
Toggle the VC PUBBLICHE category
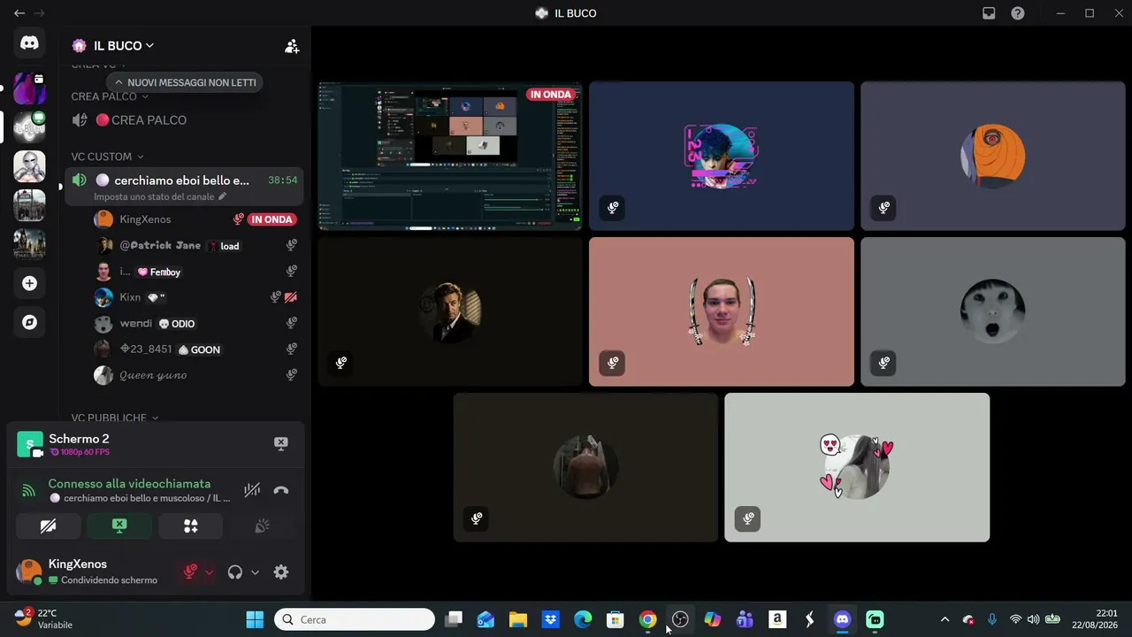115,418
